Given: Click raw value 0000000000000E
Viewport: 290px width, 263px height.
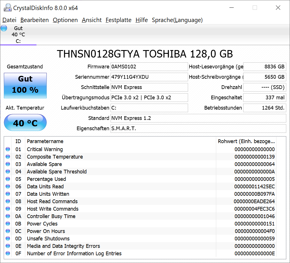Looking at the screenshot, I should pos(255,254).
